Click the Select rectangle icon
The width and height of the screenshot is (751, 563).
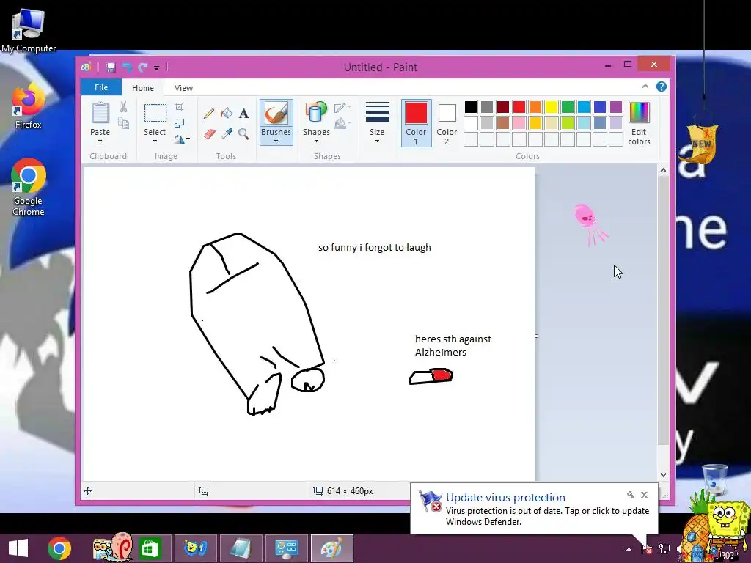coord(155,114)
